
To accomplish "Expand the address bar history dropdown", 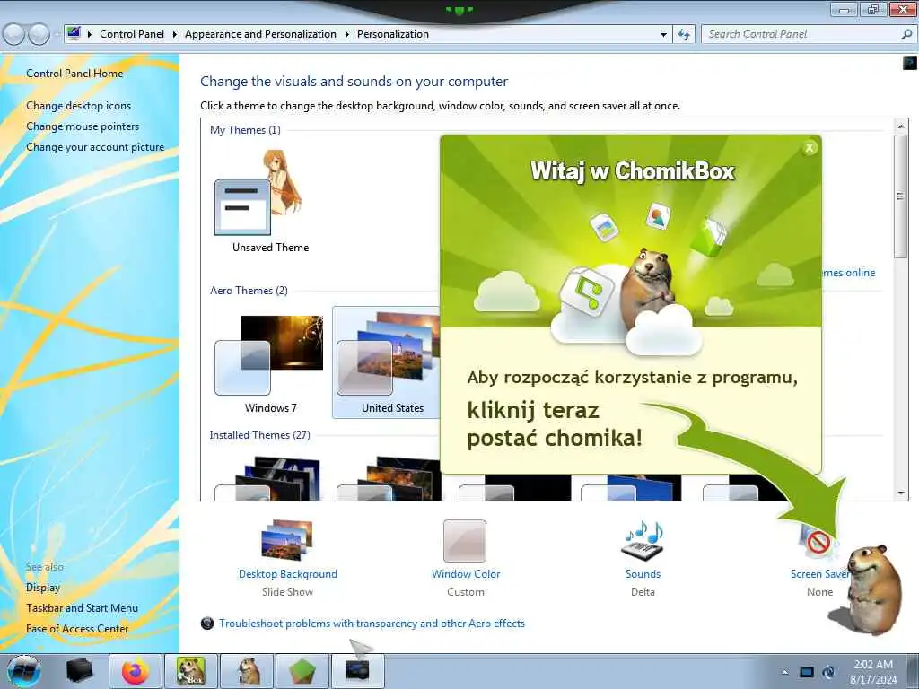I will (663, 35).
